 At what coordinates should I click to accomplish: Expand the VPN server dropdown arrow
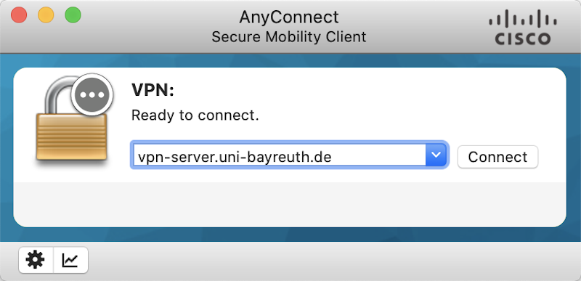(x=436, y=155)
